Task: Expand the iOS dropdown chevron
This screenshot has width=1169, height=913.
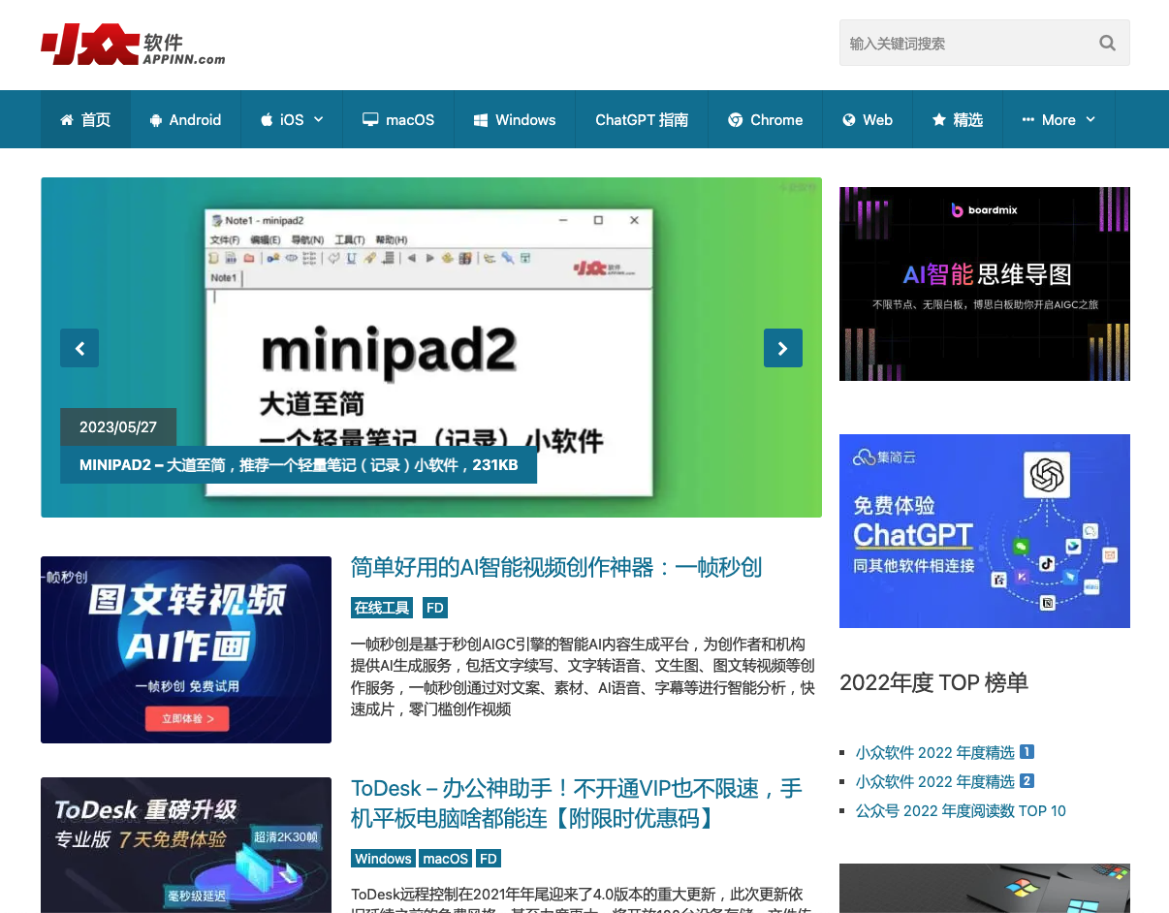Action: point(319,119)
